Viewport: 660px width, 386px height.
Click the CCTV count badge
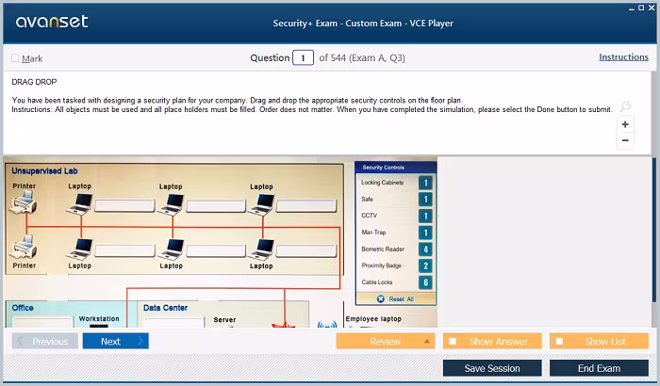click(425, 216)
